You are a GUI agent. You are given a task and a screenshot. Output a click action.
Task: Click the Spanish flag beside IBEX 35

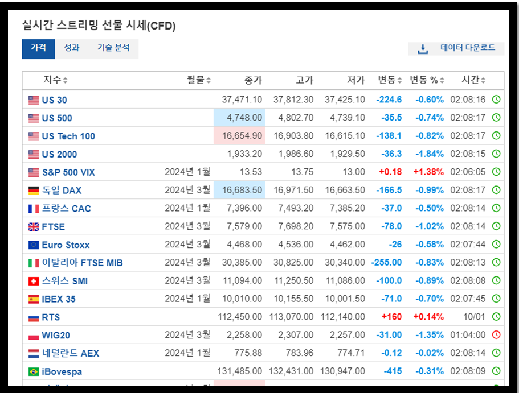coord(34,299)
